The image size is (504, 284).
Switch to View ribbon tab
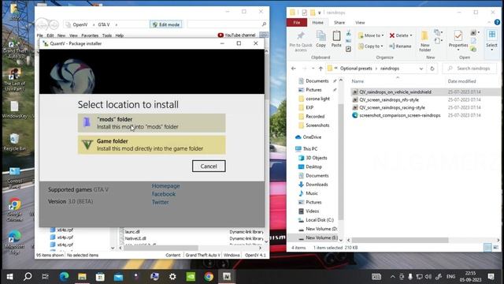tap(360, 23)
